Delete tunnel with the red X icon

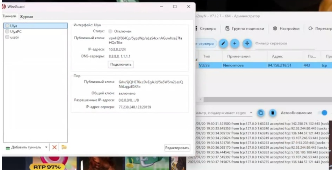pos(54,147)
